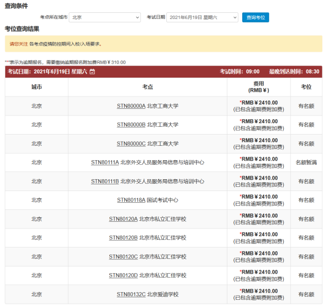The height and width of the screenshot is (306, 329).
Task: Click the 查询条件 heading
Action: point(16,6)
